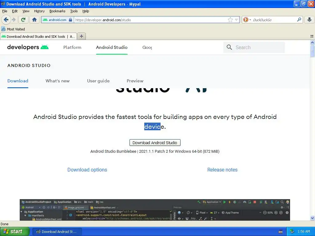Open the File menu
315x236 pixels.
pos(5,11)
